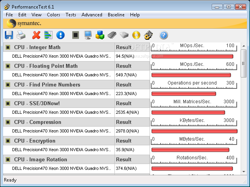Screen dimensions: 250x187
Task: Select the CPU - Floating Point Math header
Action: (59, 66)
